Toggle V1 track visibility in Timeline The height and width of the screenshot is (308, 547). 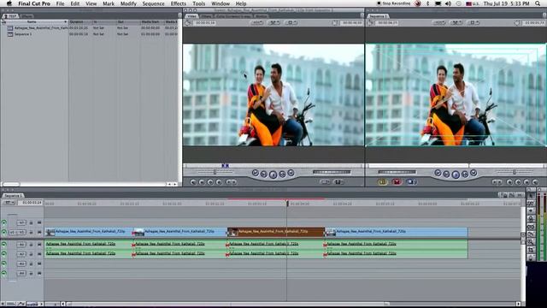point(3,232)
